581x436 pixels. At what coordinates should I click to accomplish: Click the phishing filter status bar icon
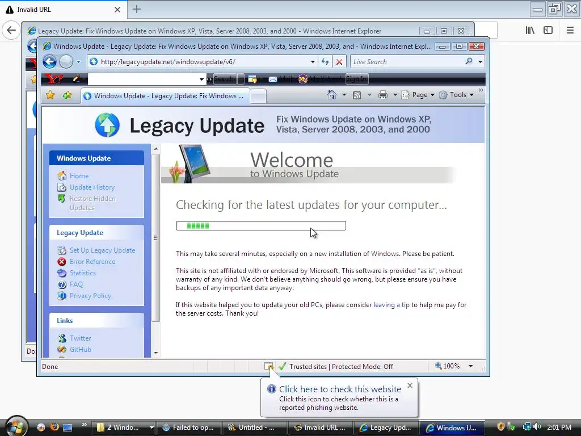click(268, 366)
